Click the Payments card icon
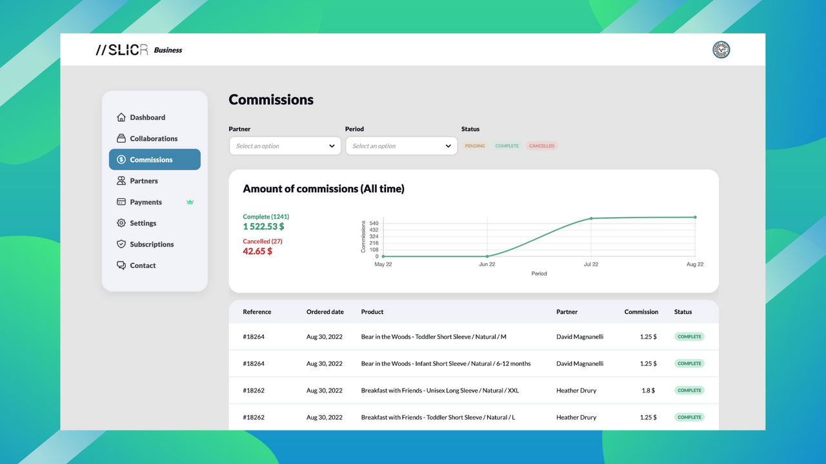 coord(121,202)
